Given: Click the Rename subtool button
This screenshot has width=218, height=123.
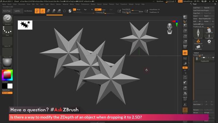Looking at the screenshot, I should [x=198, y=110].
